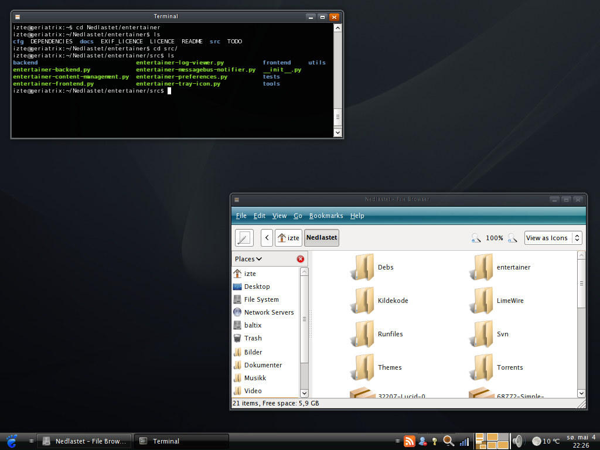Open the View menu in File Browser
Viewport: 600px width, 450px height.
tap(279, 216)
